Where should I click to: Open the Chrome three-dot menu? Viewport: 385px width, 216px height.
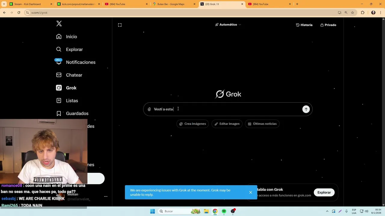[x=380, y=13]
